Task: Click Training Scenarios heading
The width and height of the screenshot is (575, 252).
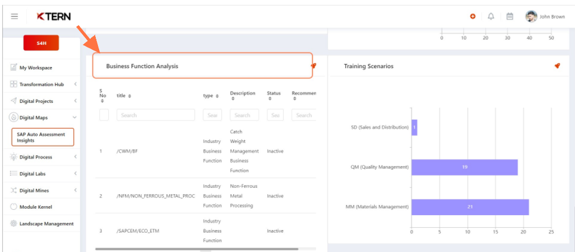Action: click(x=369, y=67)
